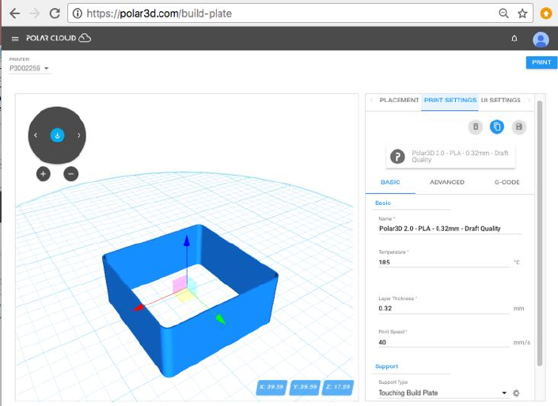
Task: Click the profile Name input field
Action: [x=450, y=229]
